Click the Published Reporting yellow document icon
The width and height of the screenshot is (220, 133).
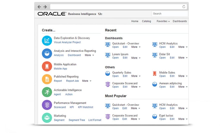point(47,79)
